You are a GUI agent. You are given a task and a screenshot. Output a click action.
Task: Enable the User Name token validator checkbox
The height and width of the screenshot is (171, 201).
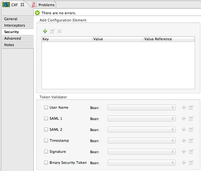(x=46, y=108)
